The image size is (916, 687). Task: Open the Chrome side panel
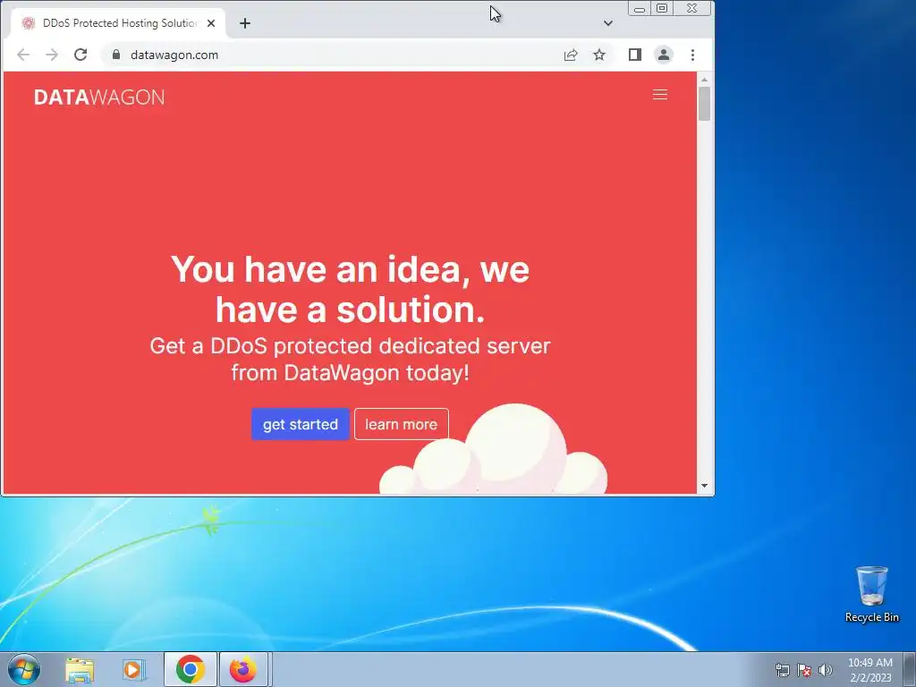(x=635, y=55)
